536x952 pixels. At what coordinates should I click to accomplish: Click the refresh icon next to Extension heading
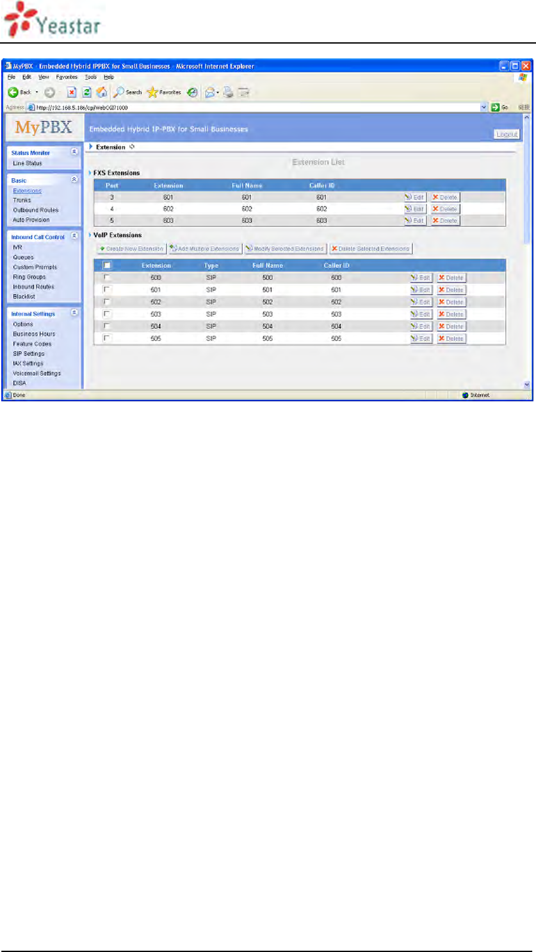click(132, 147)
